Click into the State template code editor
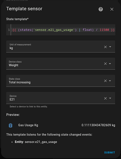Image resolution: width=121 pixels, height=159 pixels. point(61,30)
